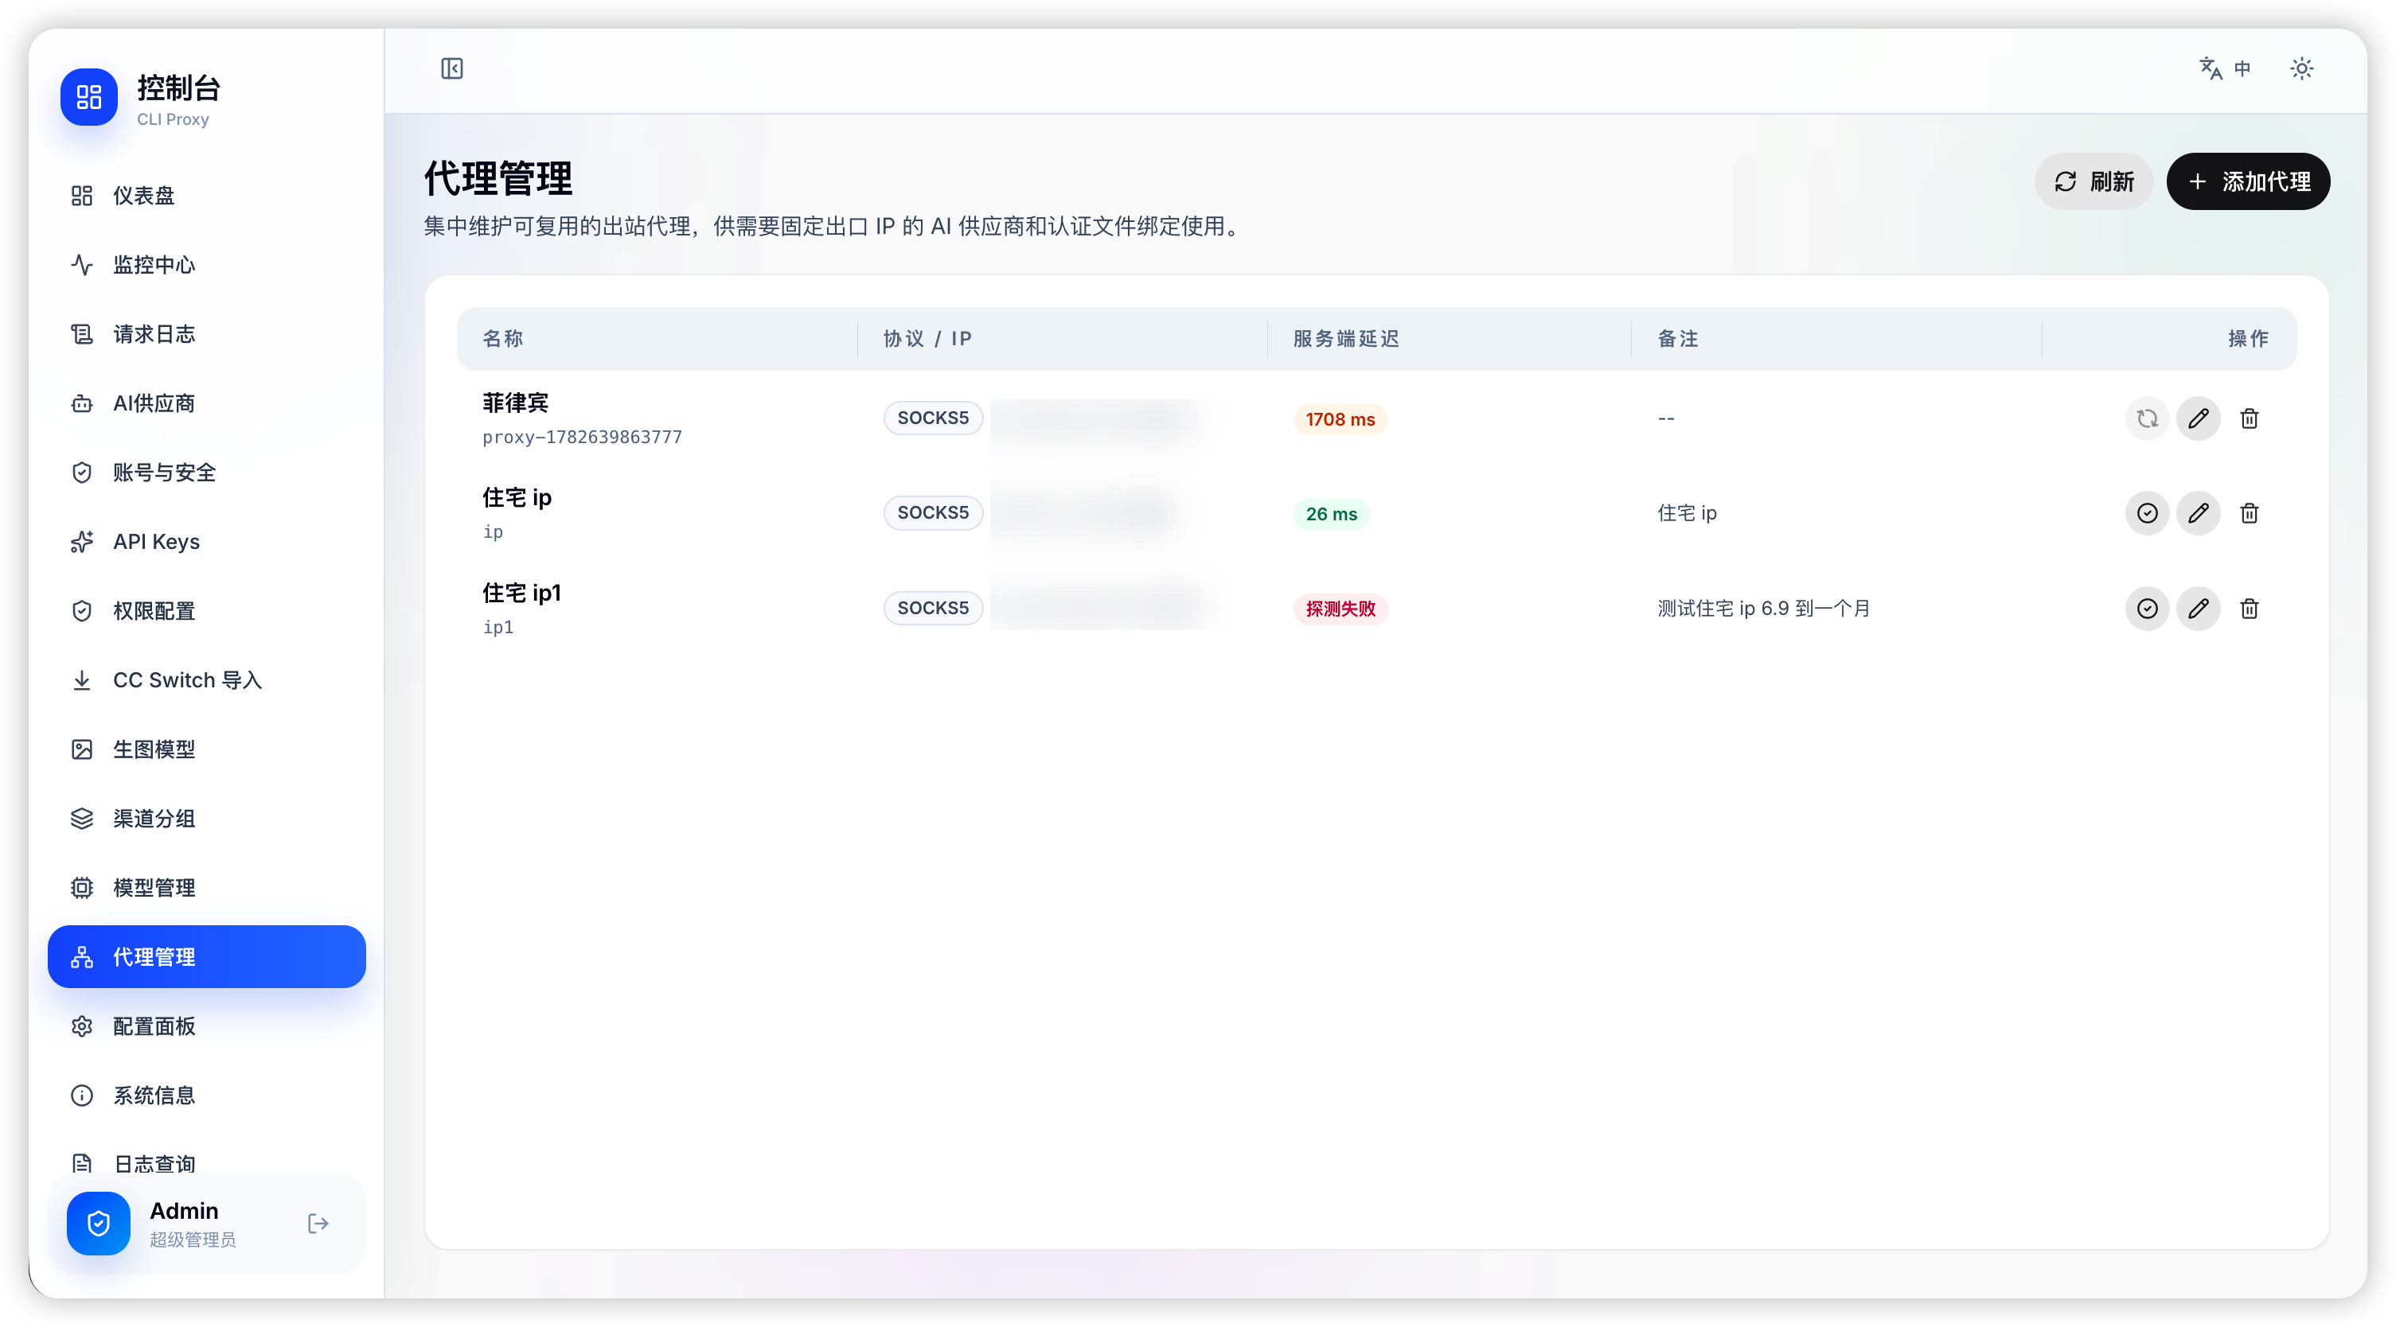This screenshot has width=2396, height=1327.
Task: Log out using the exit icon
Action: point(318,1224)
